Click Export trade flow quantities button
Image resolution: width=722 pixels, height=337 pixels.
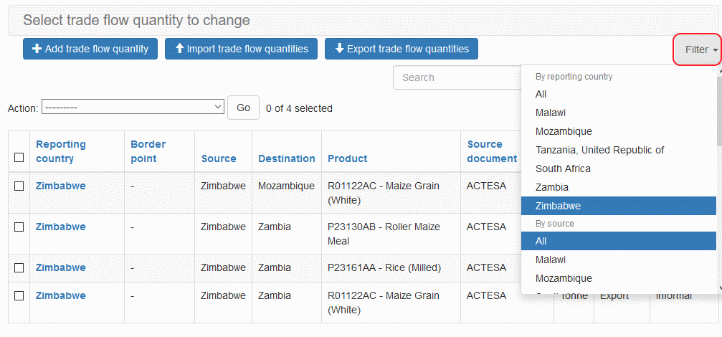click(401, 49)
